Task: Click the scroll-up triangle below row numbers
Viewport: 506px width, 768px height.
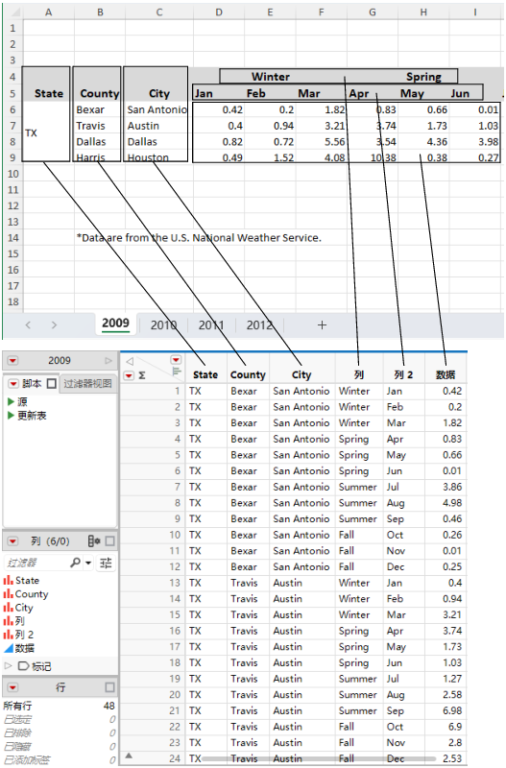Action: pos(129,756)
